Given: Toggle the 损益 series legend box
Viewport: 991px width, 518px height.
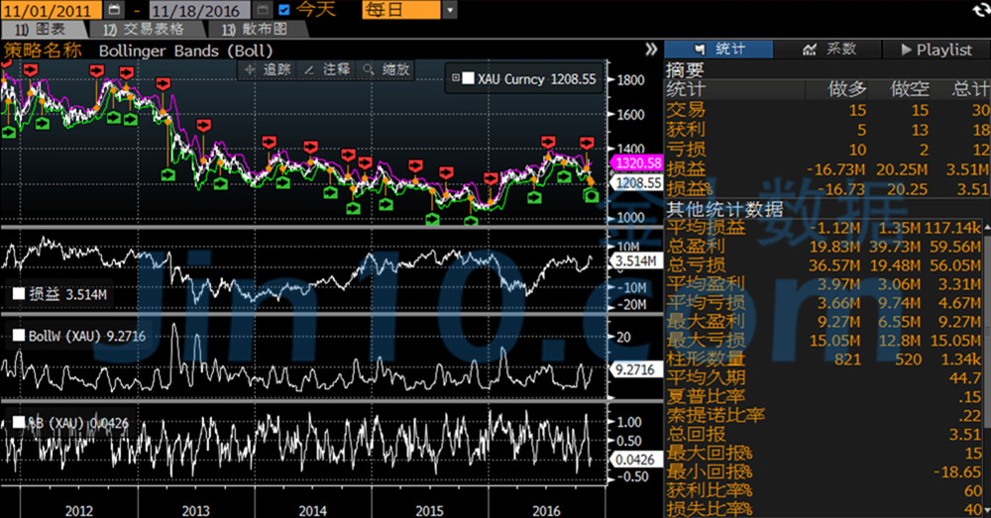Looking at the screenshot, I should (18, 293).
